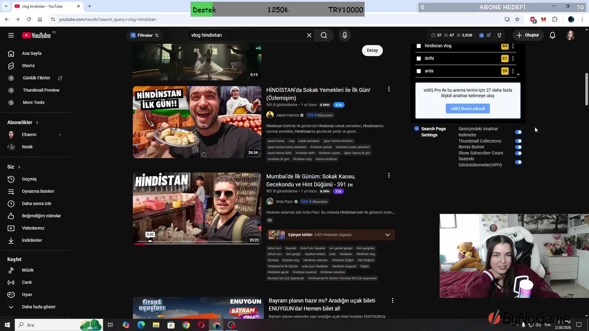The image size is (589, 331).
Task: Click the browser address bar URL
Action: coord(108,19)
